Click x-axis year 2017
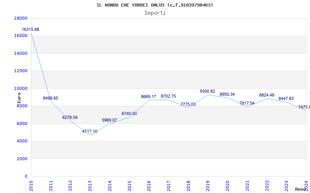Screen dimensions: 310x193 [169, 186]
